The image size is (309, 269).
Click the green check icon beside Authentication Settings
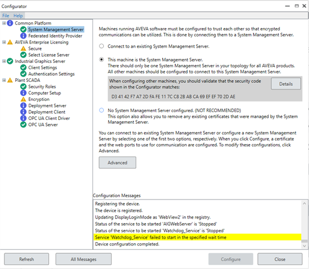[x=23, y=74]
